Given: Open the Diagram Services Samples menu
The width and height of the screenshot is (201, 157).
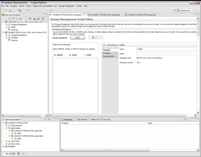Looking at the screenshot, I should coord(43,6).
